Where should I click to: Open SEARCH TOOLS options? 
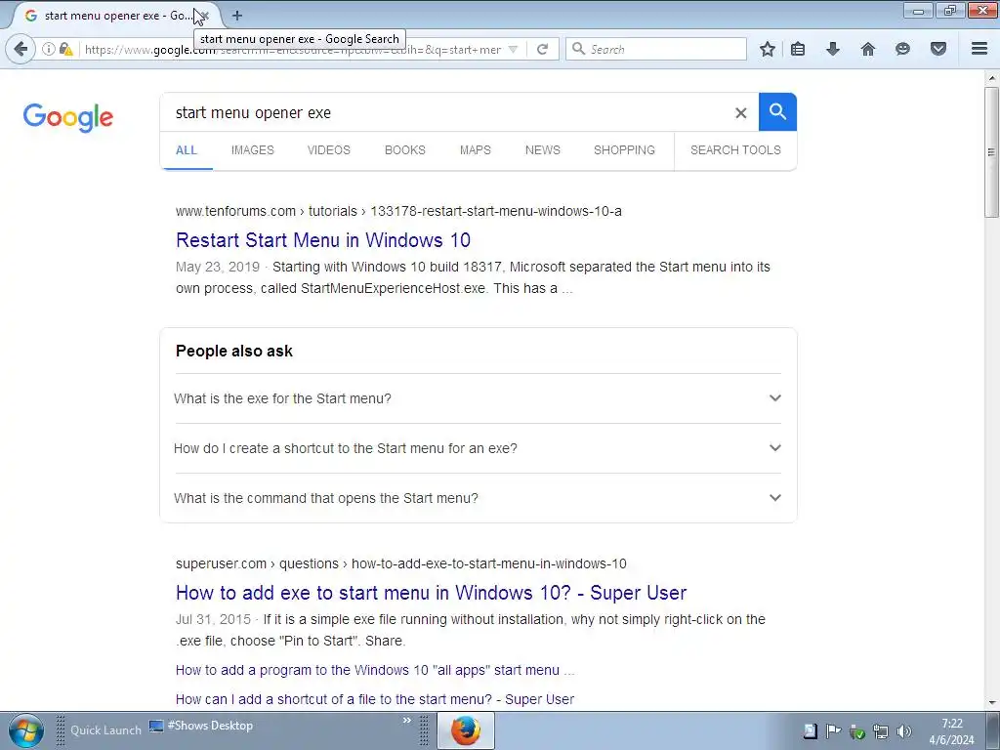coord(735,150)
